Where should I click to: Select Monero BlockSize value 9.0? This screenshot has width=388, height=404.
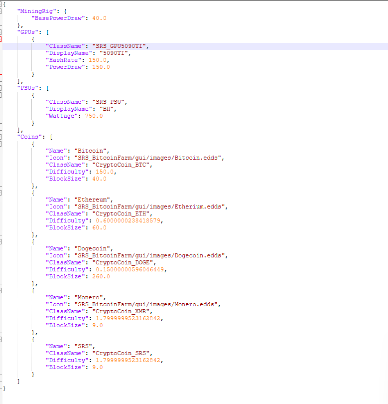click(98, 325)
